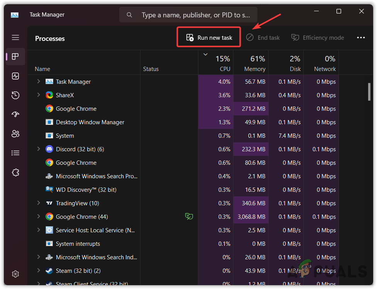377x289 pixels.
Task: Click the 80.6 MB memory value
Action: point(255,163)
